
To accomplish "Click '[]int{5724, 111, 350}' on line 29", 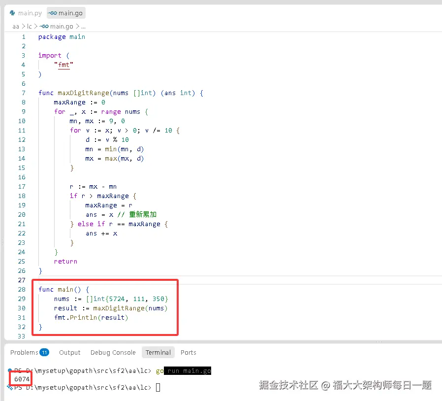I will coord(127,299).
